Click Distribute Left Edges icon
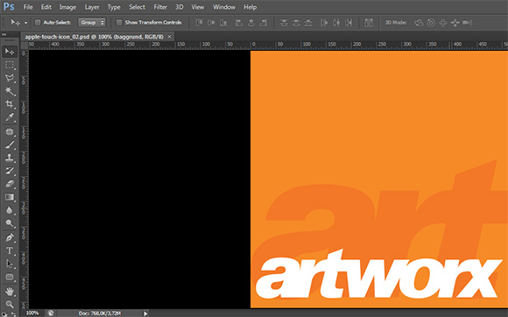 (x=324, y=23)
